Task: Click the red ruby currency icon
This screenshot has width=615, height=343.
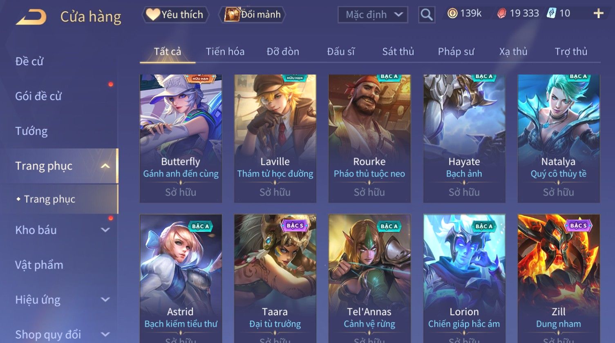Action: (501, 13)
